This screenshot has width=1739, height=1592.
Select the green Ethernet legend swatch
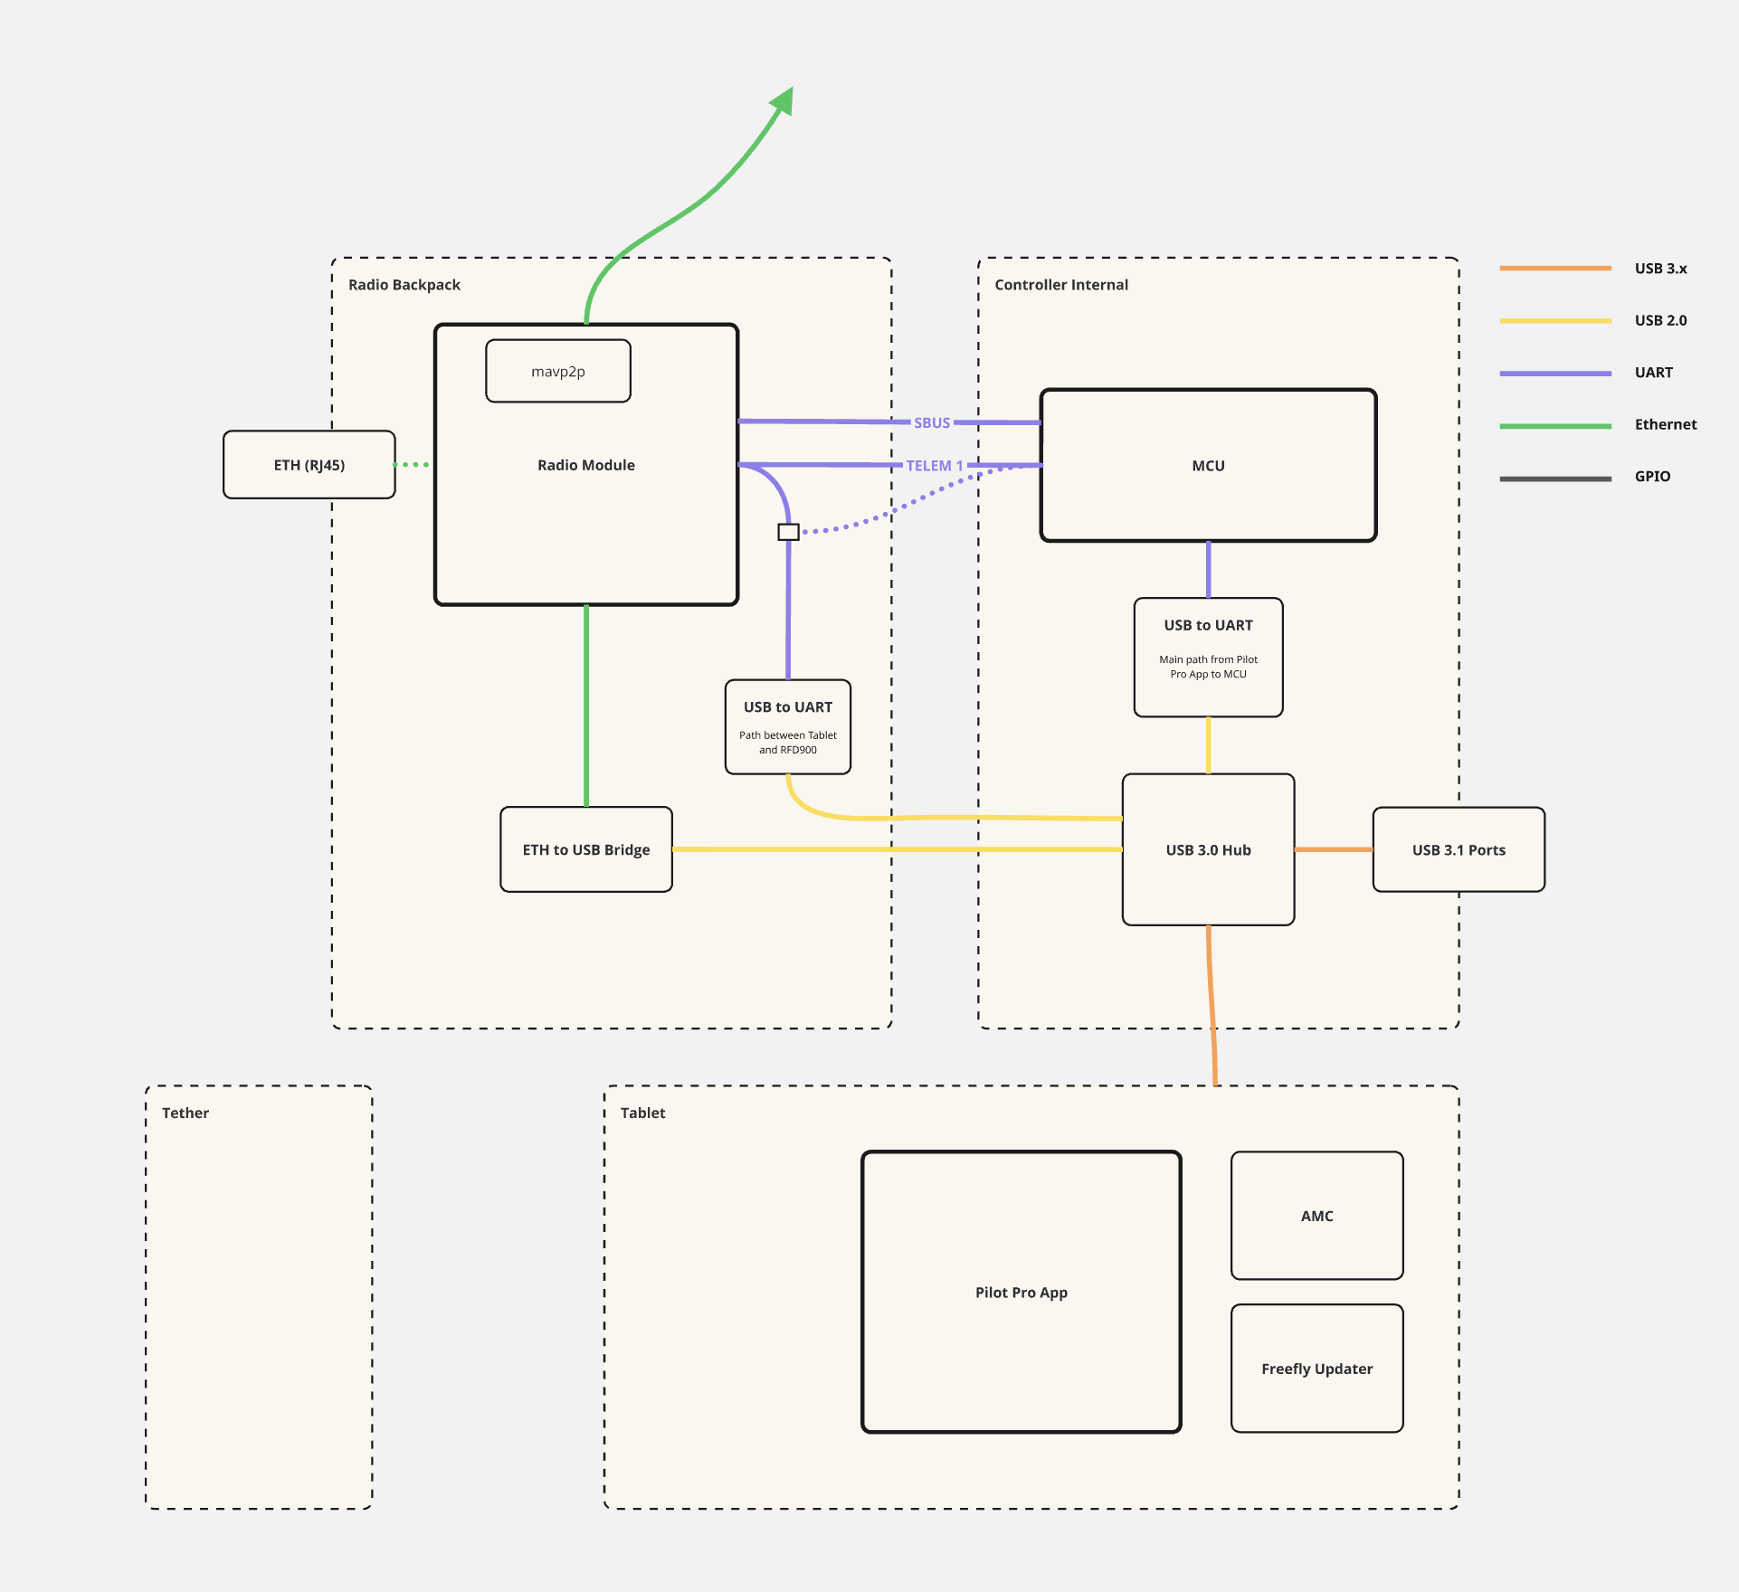tap(1558, 424)
